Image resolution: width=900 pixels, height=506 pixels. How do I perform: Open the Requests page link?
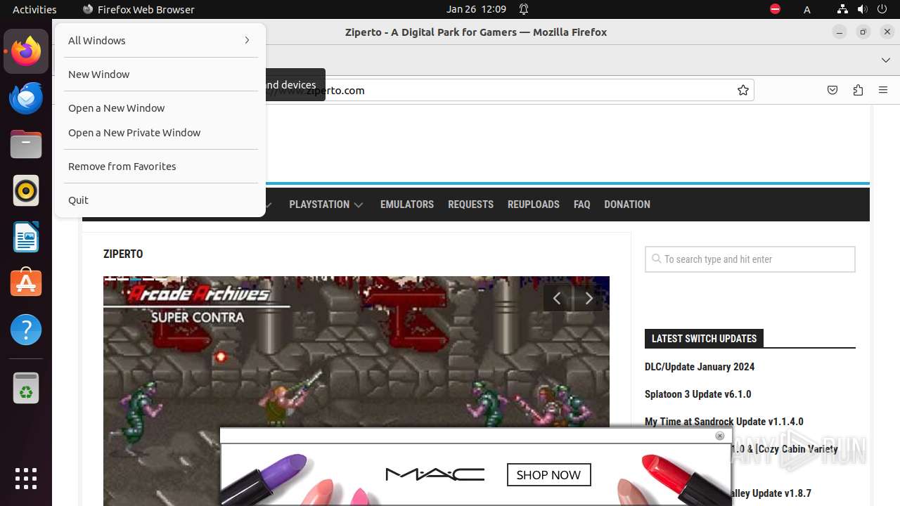(470, 205)
